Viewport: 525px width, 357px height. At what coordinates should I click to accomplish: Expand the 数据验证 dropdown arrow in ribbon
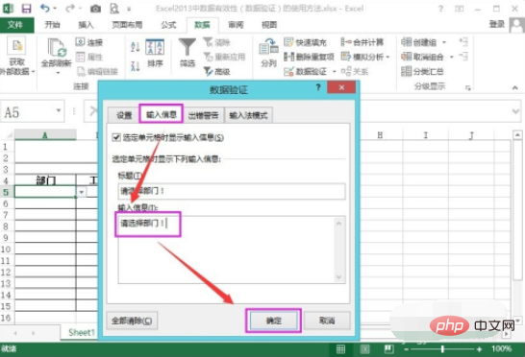(334, 72)
